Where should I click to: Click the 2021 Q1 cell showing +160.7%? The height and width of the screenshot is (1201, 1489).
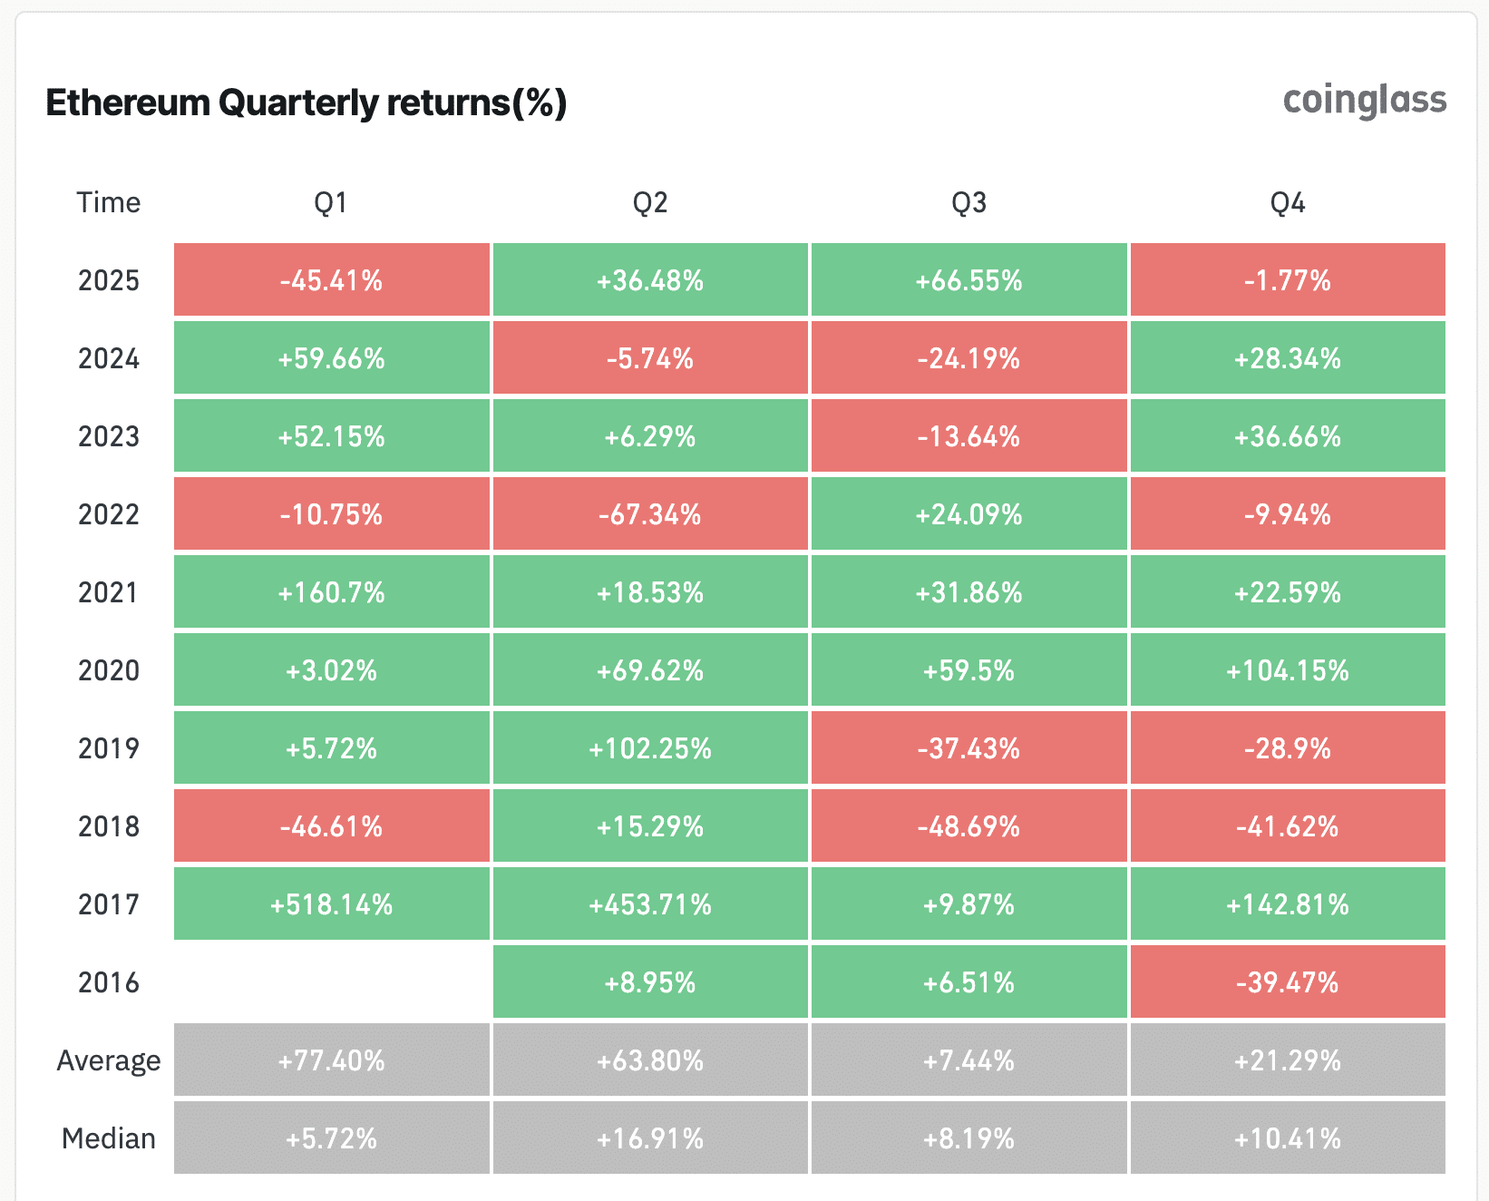pos(332,592)
